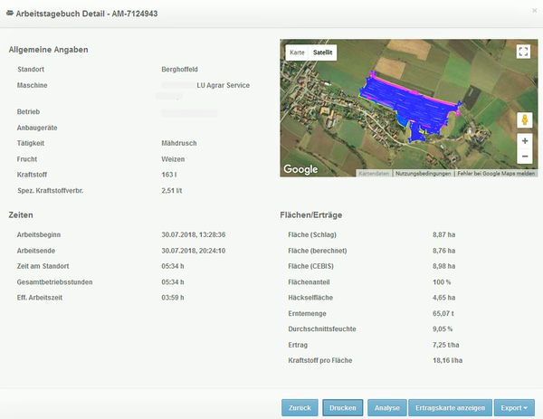Switch map to Karte view

[x=297, y=52]
